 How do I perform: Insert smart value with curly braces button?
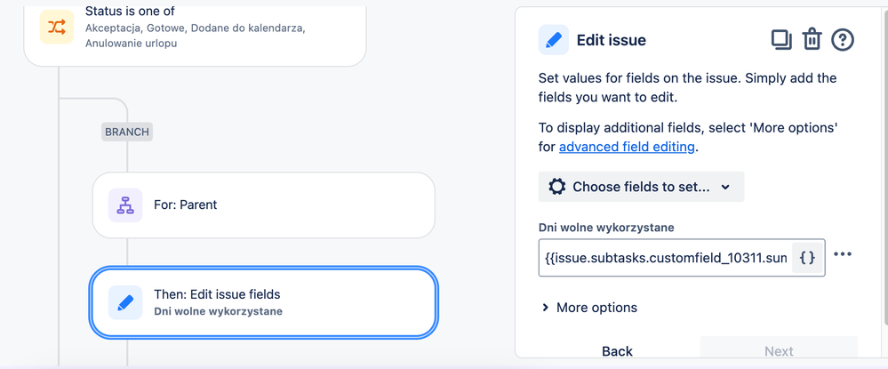click(x=808, y=258)
